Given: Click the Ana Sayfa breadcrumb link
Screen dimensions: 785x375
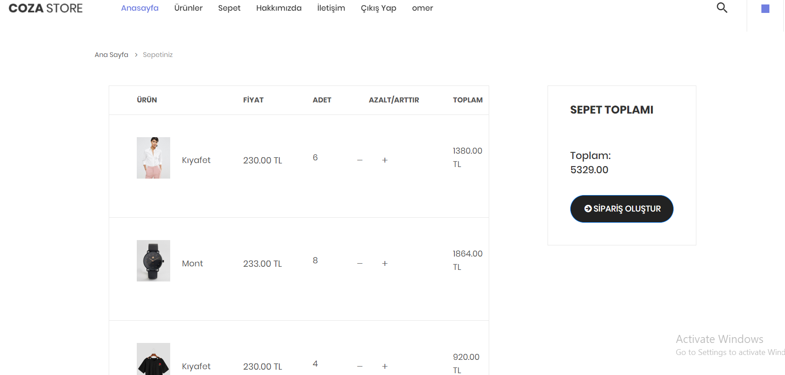Looking at the screenshot, I should pos(111,54).
